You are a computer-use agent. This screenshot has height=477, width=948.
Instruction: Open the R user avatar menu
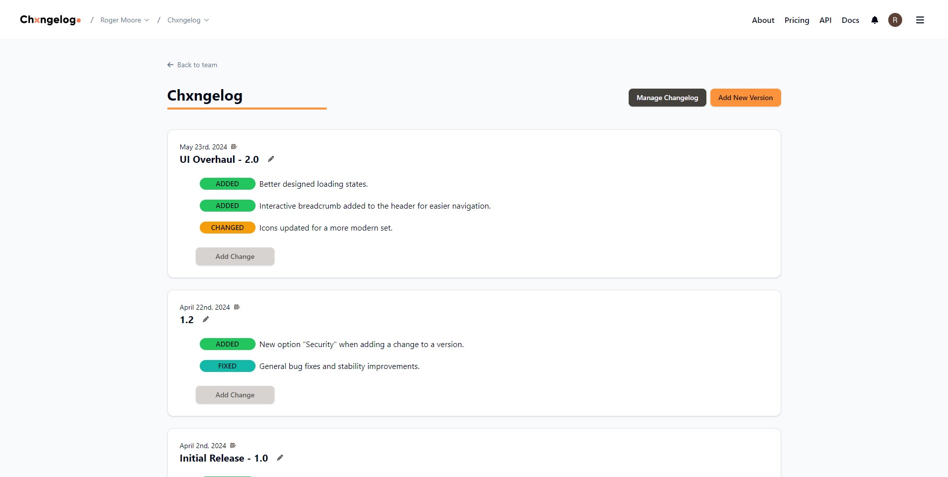(895, 19)
